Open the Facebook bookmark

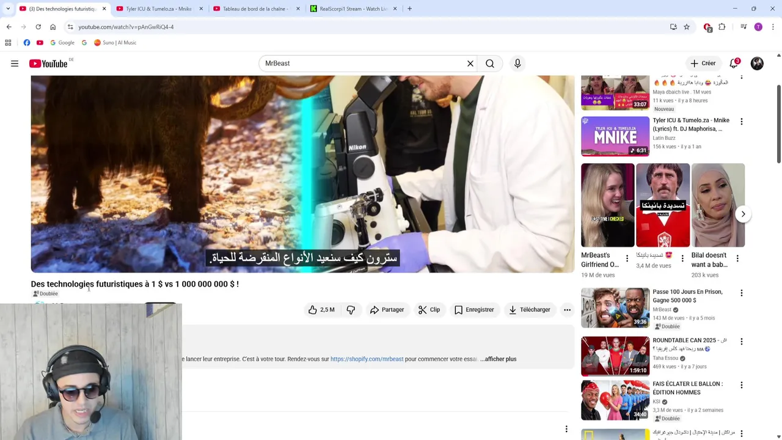pyautogui.click(x=27, y=43)
